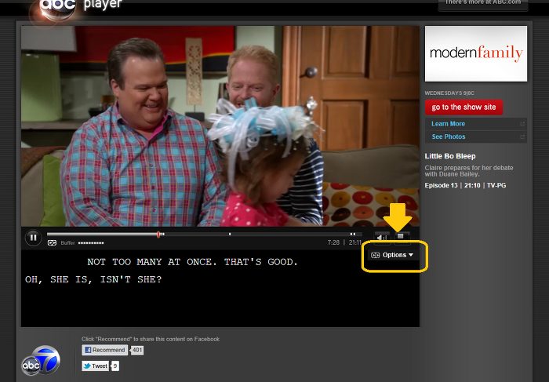This screenshot has width=549, height=382.
Task: Open the Learn More link
Action: pos(448,124)
